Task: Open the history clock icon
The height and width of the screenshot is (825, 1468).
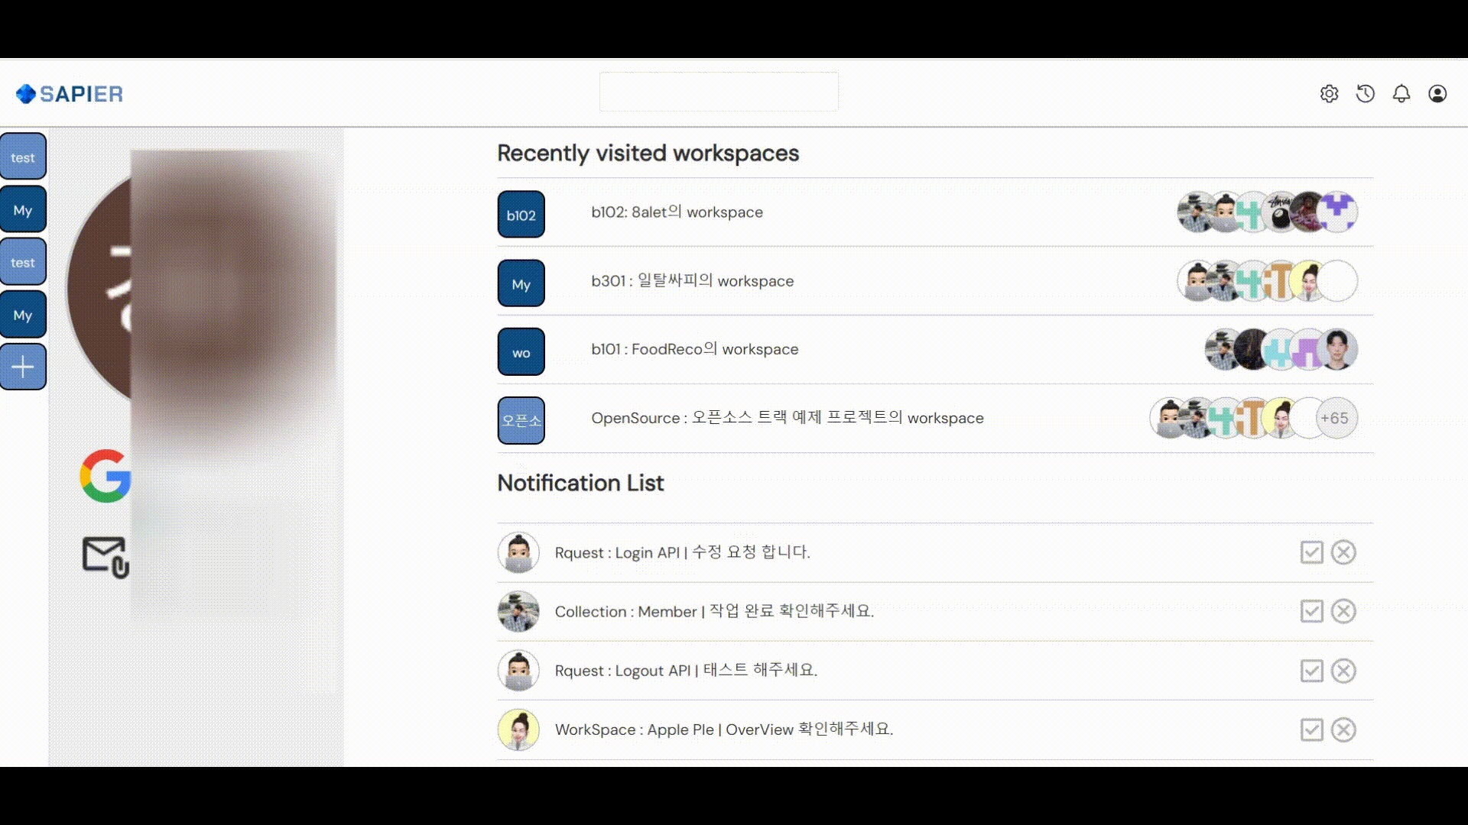Action: (x=1365, y=94)
